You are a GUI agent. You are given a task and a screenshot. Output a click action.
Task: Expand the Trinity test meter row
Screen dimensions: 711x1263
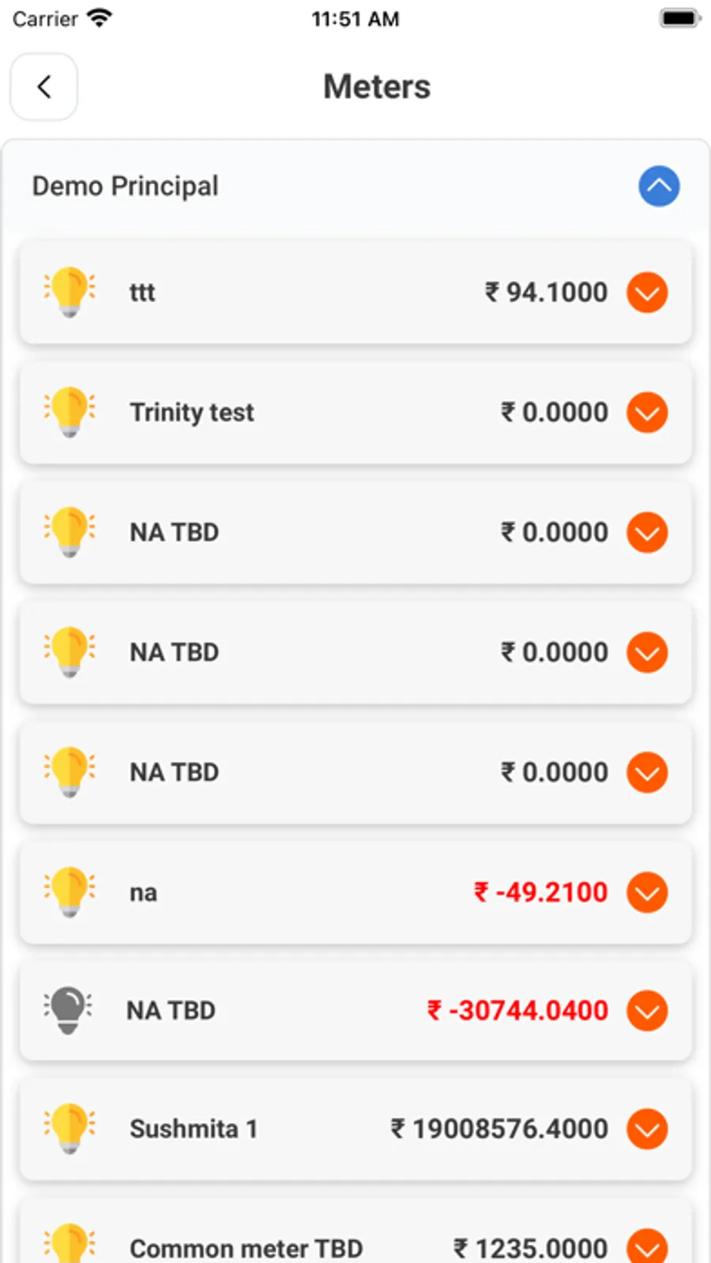(647, 413)
